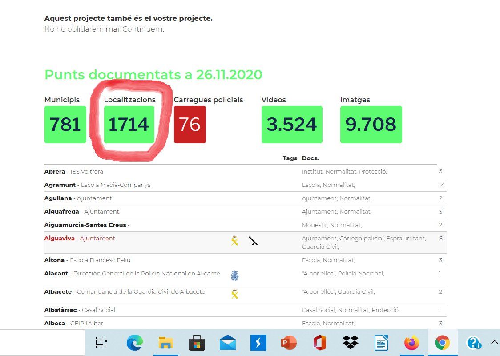500x356 pixels.
Task: Open the red Aiguaviva - Ajuntament entry
Action: 80,239
